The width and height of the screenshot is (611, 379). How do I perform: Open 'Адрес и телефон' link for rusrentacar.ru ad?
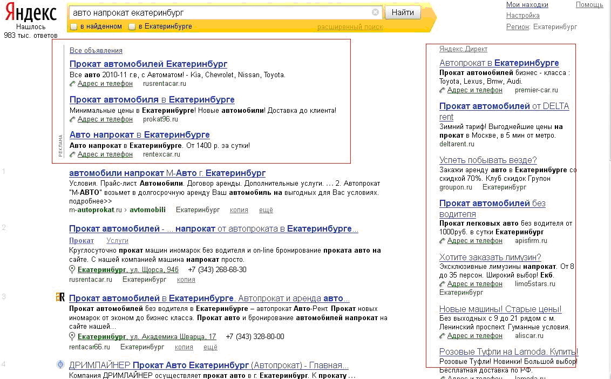[105, 84]
